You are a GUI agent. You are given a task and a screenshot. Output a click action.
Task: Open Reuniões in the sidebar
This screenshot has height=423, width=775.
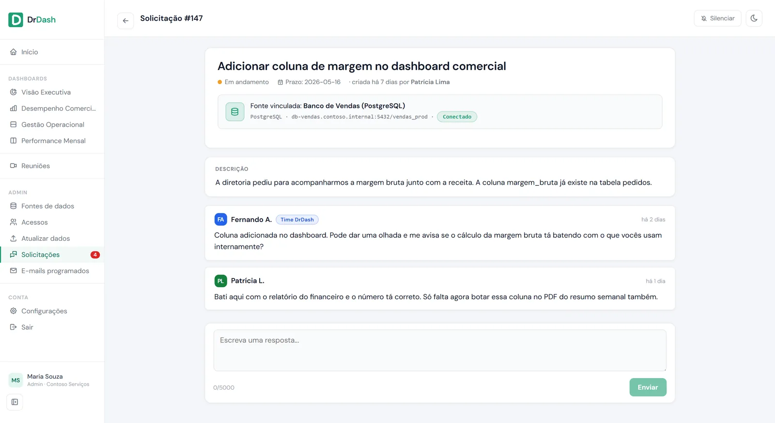click(x=52, y=166)
